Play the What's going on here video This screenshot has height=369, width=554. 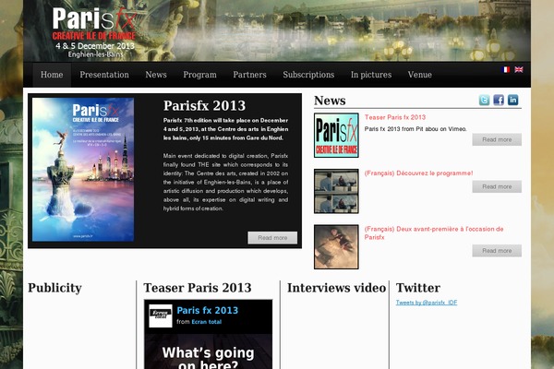tap(208, 351)
